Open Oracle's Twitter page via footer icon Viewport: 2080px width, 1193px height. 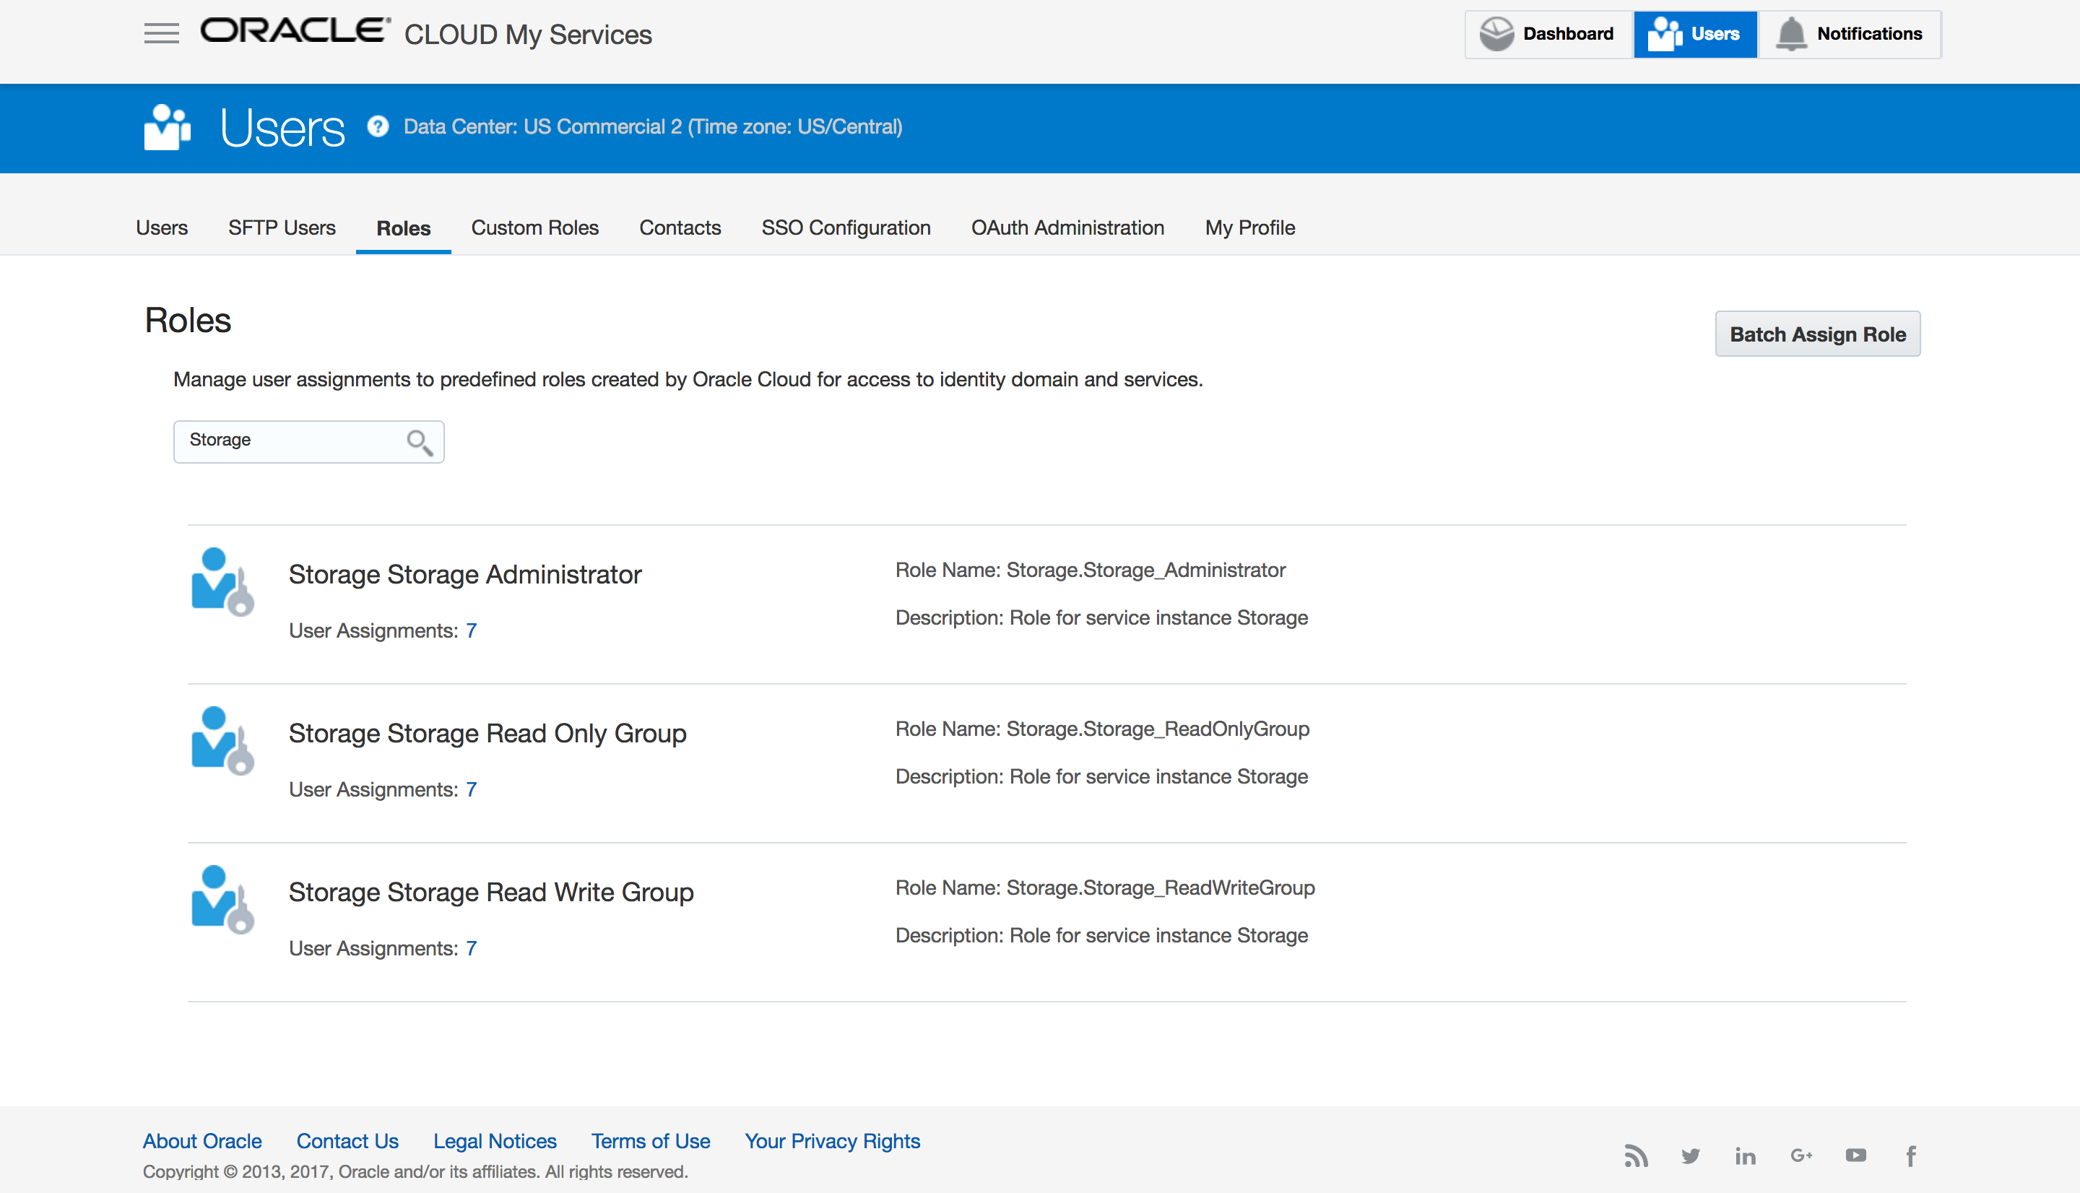pyautogui.click(x=1690, y=1155)
